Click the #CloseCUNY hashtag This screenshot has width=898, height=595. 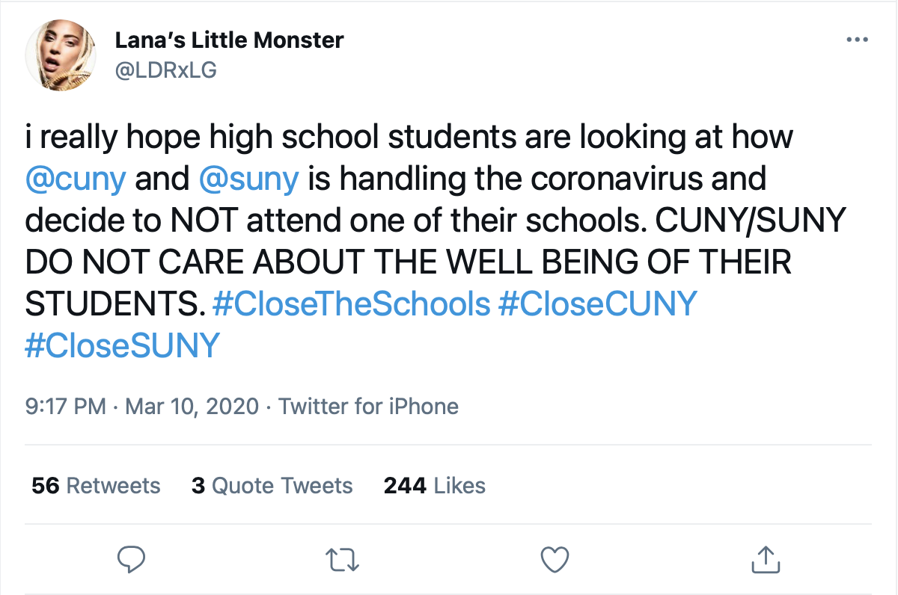click(x=597, y=304)
